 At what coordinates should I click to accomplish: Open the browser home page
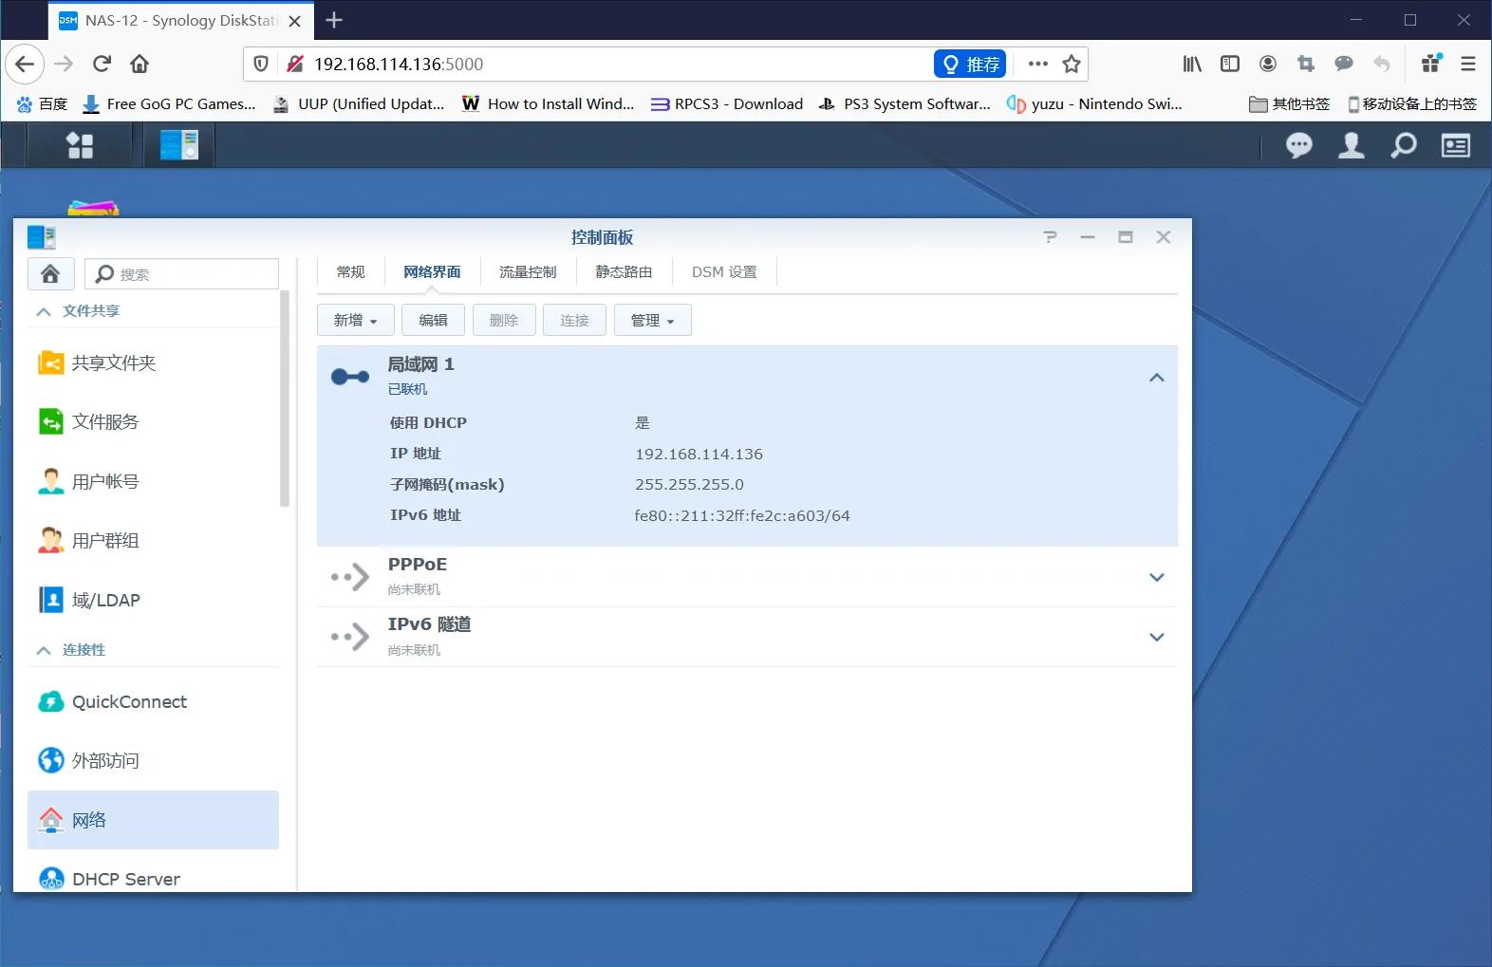[140, 64]
